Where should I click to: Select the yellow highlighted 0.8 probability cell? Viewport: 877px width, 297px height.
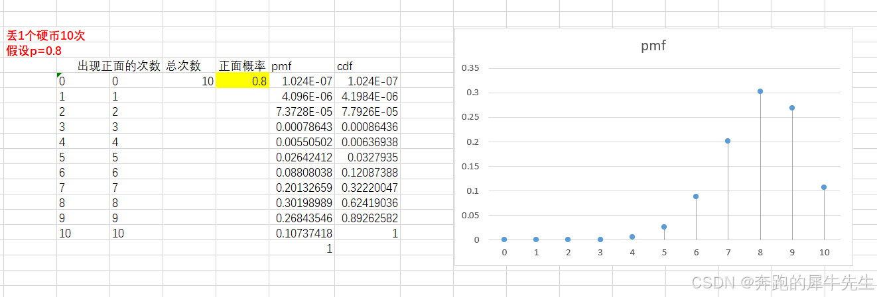point(242,81)
